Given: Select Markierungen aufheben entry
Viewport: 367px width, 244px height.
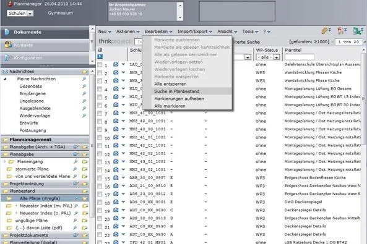Looking at the screenshot, I should [179, 99].
